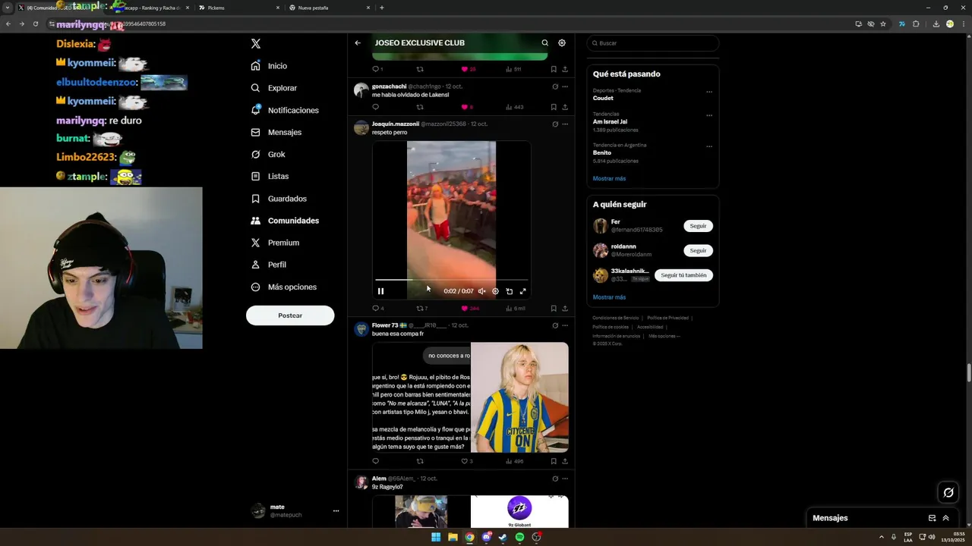Open the floating Grok button

click(x=948, y=493)
